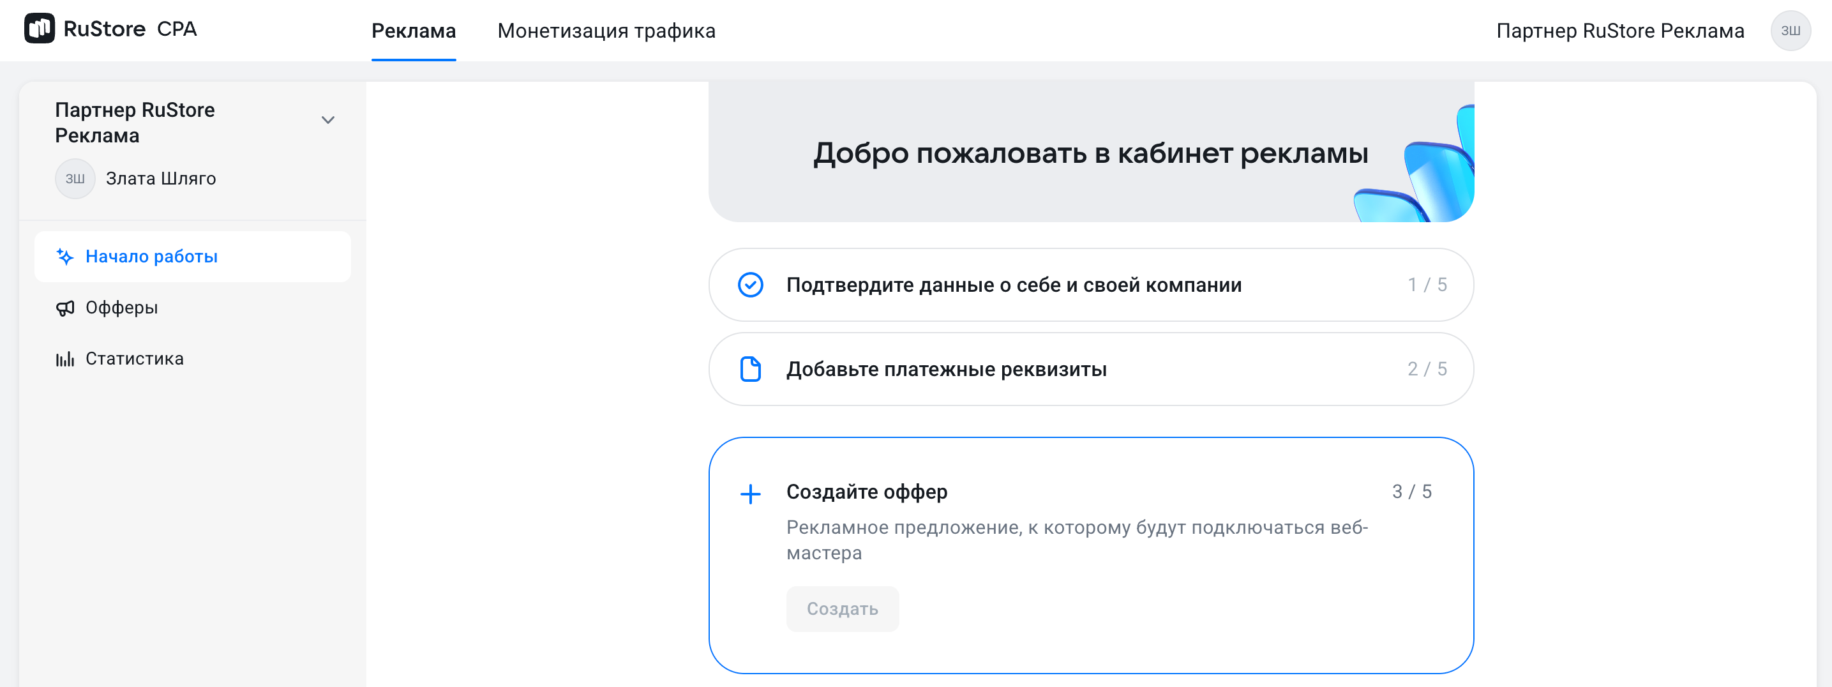Click the blue checkmark circle icon
The height and width of the screenshot is (687, 1832).
tap(750, 285)
